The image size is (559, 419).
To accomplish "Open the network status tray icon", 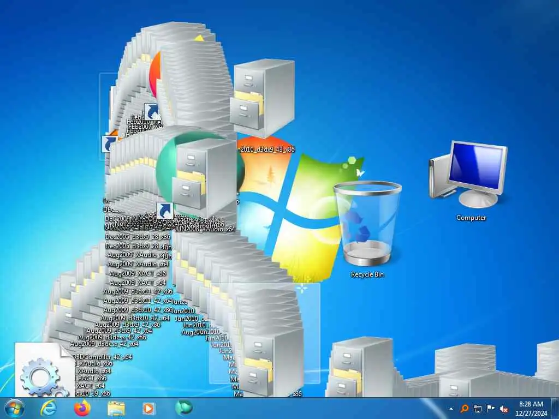I will pos(477,409).
